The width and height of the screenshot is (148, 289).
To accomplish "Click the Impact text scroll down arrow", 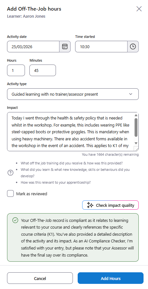I will point(136,143).
